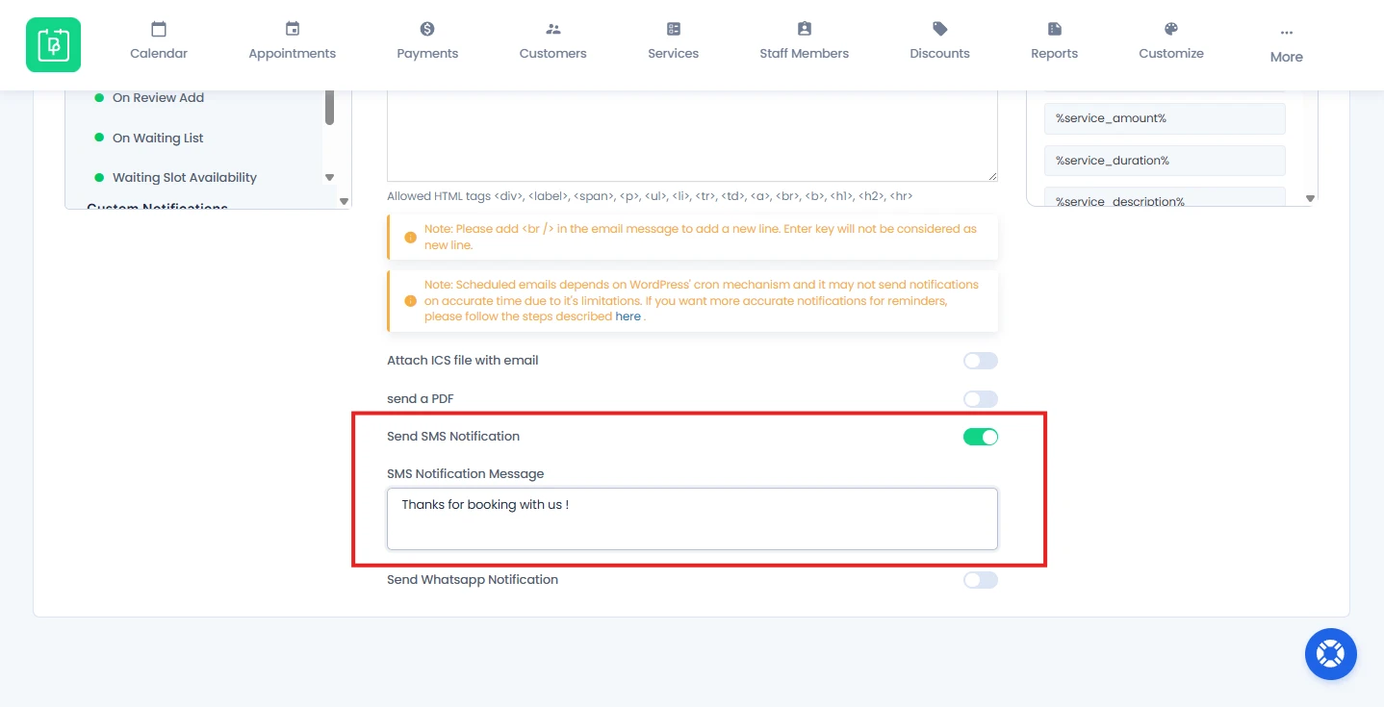Click the placeholder list scroll-down arrow

1310,198
